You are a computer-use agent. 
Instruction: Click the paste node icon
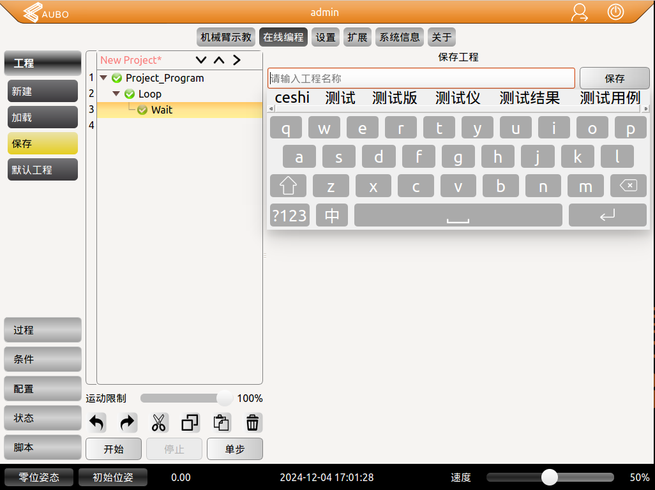point(221,422)
